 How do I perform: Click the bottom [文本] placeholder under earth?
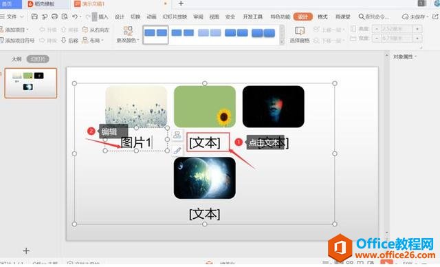(205, 214)
